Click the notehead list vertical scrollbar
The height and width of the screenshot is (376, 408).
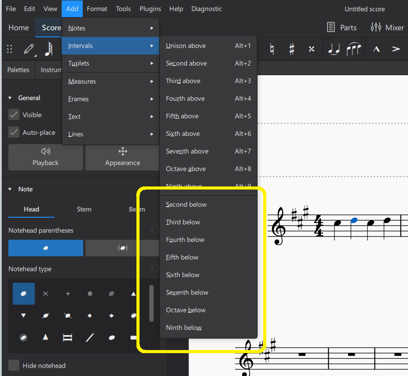tap(151, 303)
